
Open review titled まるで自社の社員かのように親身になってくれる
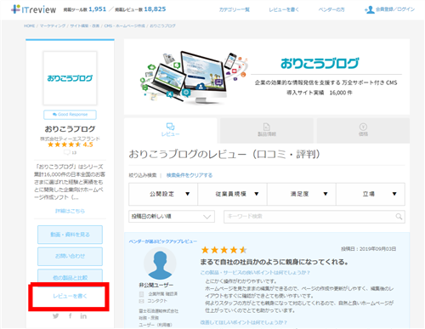tap(275, 262)
